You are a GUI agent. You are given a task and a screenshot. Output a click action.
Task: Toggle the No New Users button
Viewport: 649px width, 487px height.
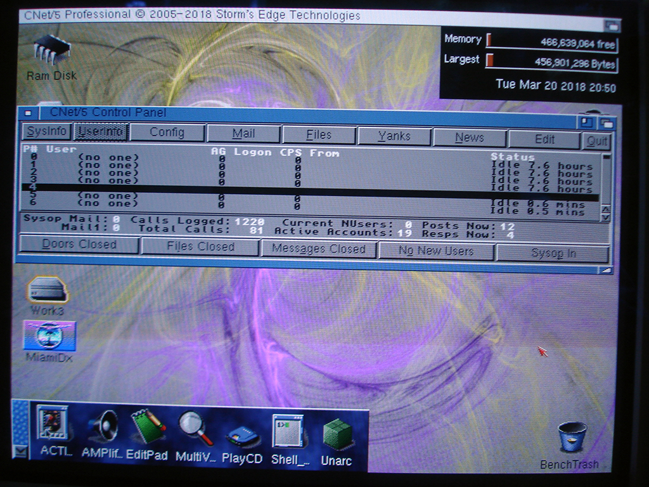[436, 251]
